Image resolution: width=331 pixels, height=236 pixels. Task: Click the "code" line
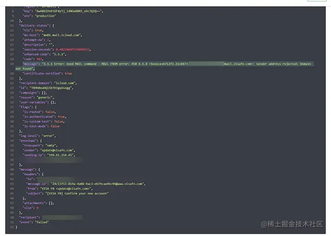[33, 59]
